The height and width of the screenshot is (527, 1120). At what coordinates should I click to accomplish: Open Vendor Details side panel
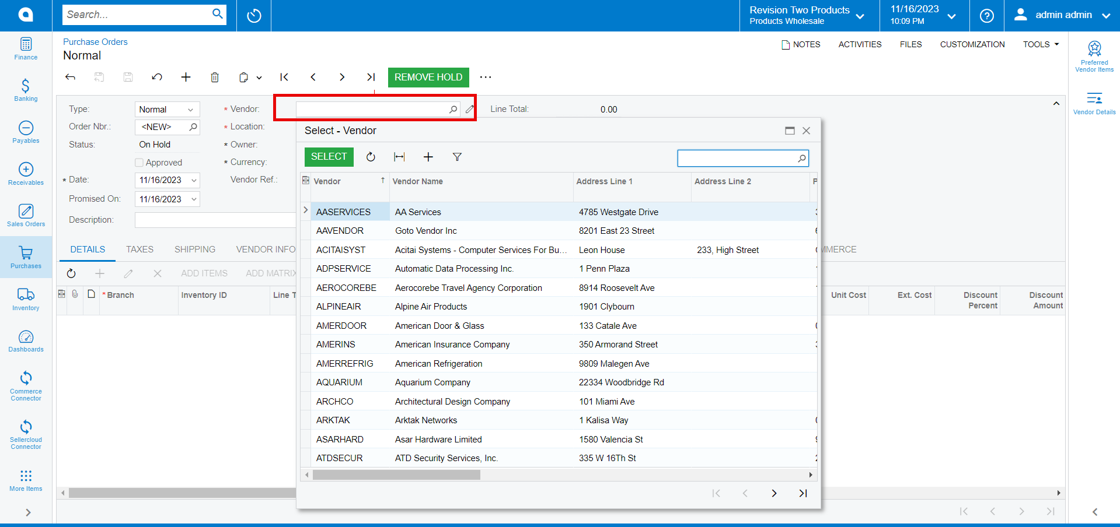[x=1094, y=103]
